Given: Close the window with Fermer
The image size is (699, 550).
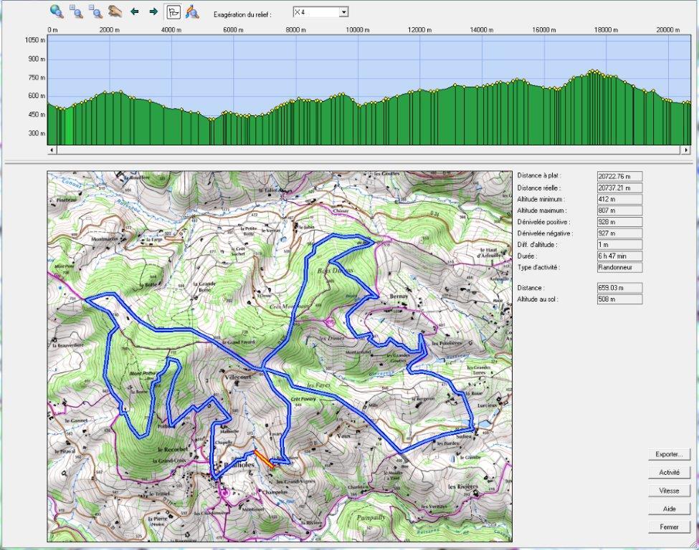Looking at the screenshot, I should [669, 527].
